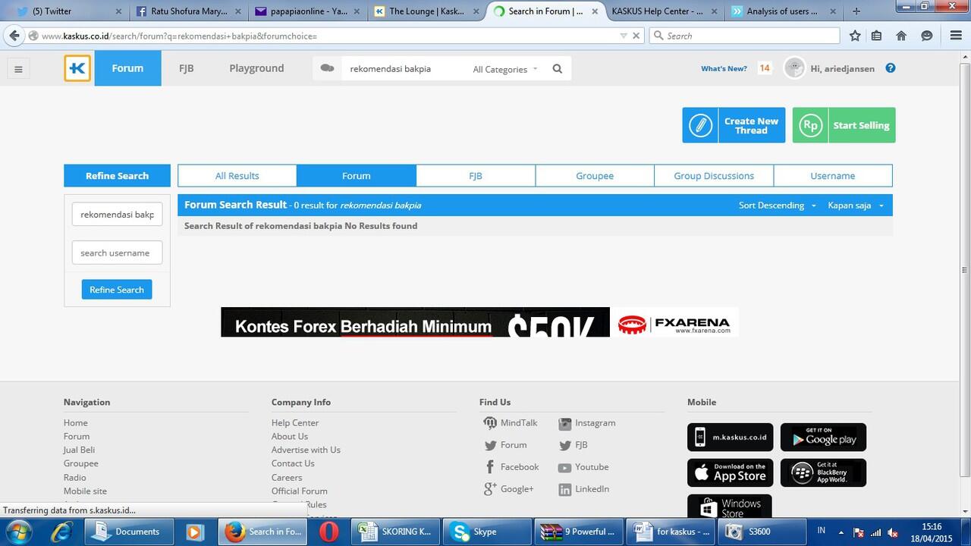Open Internet Explorer from the taskbar
The image size is (971, 546).
point(61,532)
